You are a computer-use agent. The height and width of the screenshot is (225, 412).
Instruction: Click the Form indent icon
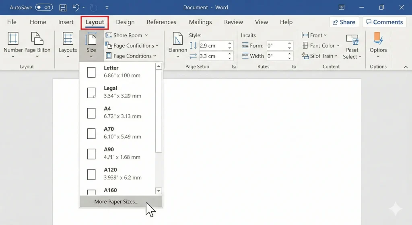(x=245, y=45)
